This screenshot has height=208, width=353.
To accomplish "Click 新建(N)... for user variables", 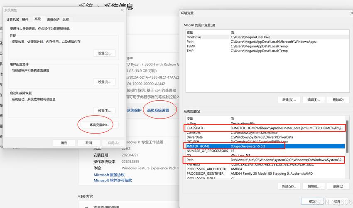I will click(289, 100).
